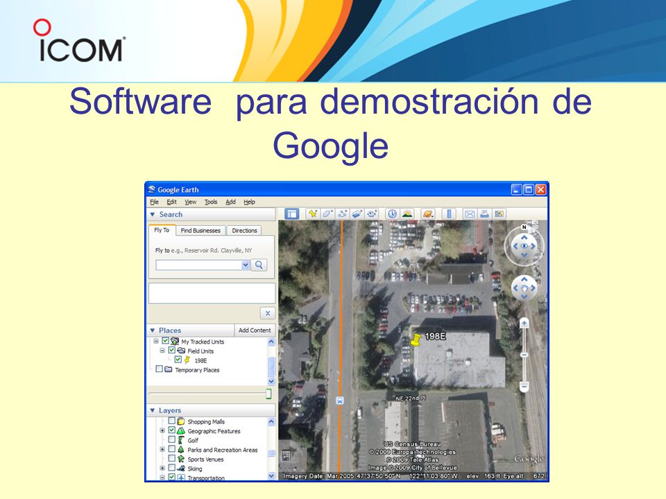The width and height of the screenshot is (666, 499).
Task: Click the hand Move joystick center
Action: (524, 288)
